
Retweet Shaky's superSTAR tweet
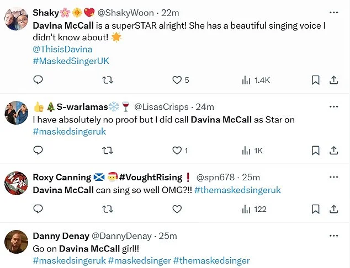coord(108,80)
